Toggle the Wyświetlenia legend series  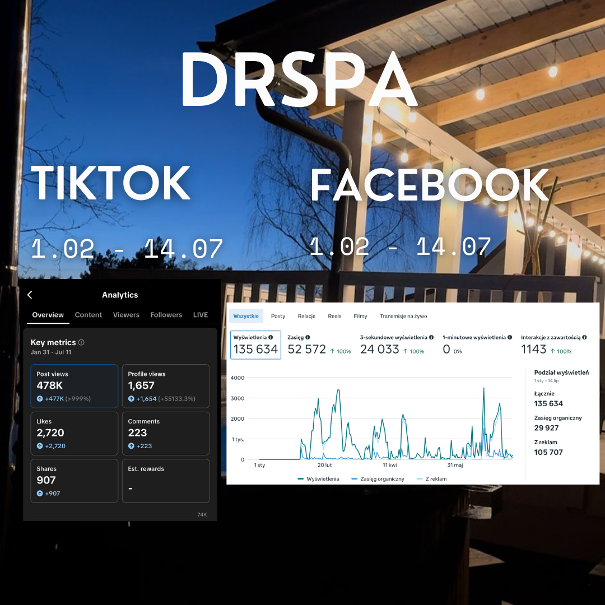(x=318, y=479)
